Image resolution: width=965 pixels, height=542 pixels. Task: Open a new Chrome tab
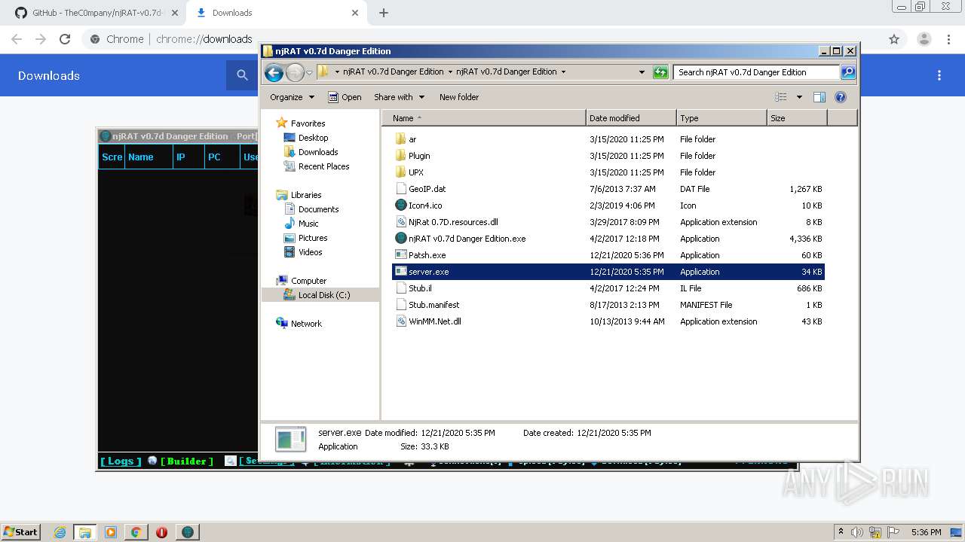[x=384, y=13]
